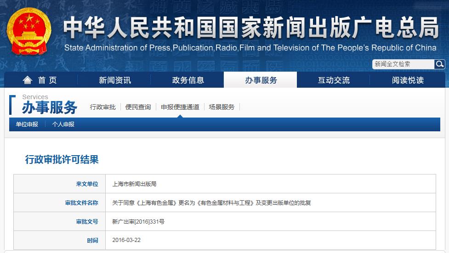Click the 审批文号 row label
This screenshot has height=253, width=449.
coord(87,221)
